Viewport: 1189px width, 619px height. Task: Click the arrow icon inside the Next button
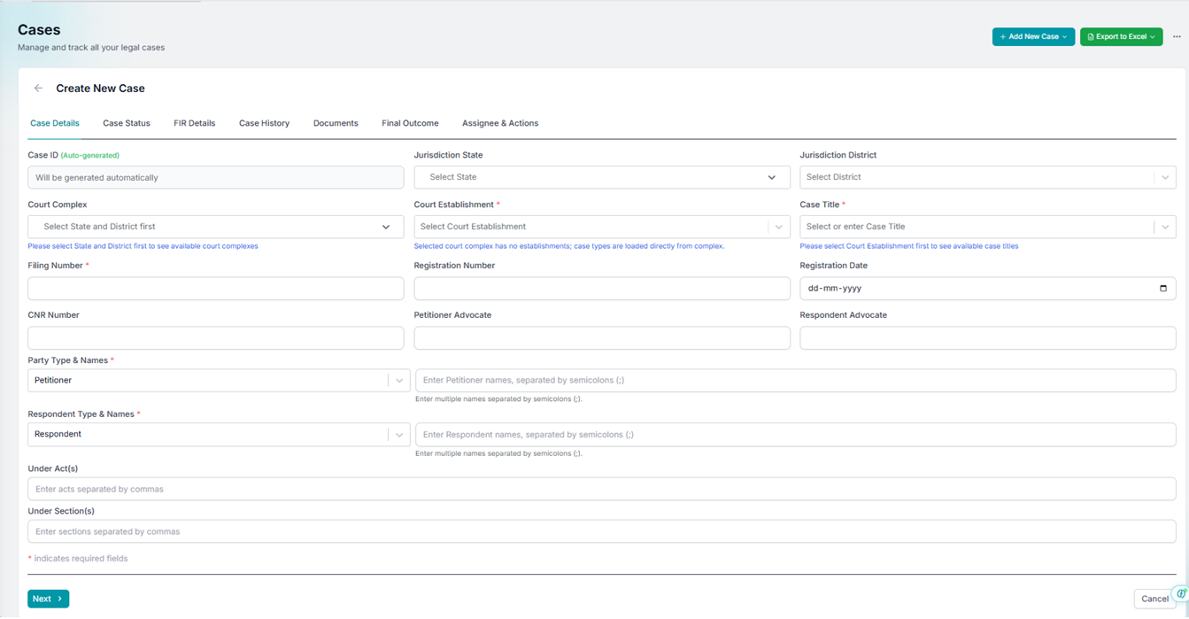click(x=58, y=599)
